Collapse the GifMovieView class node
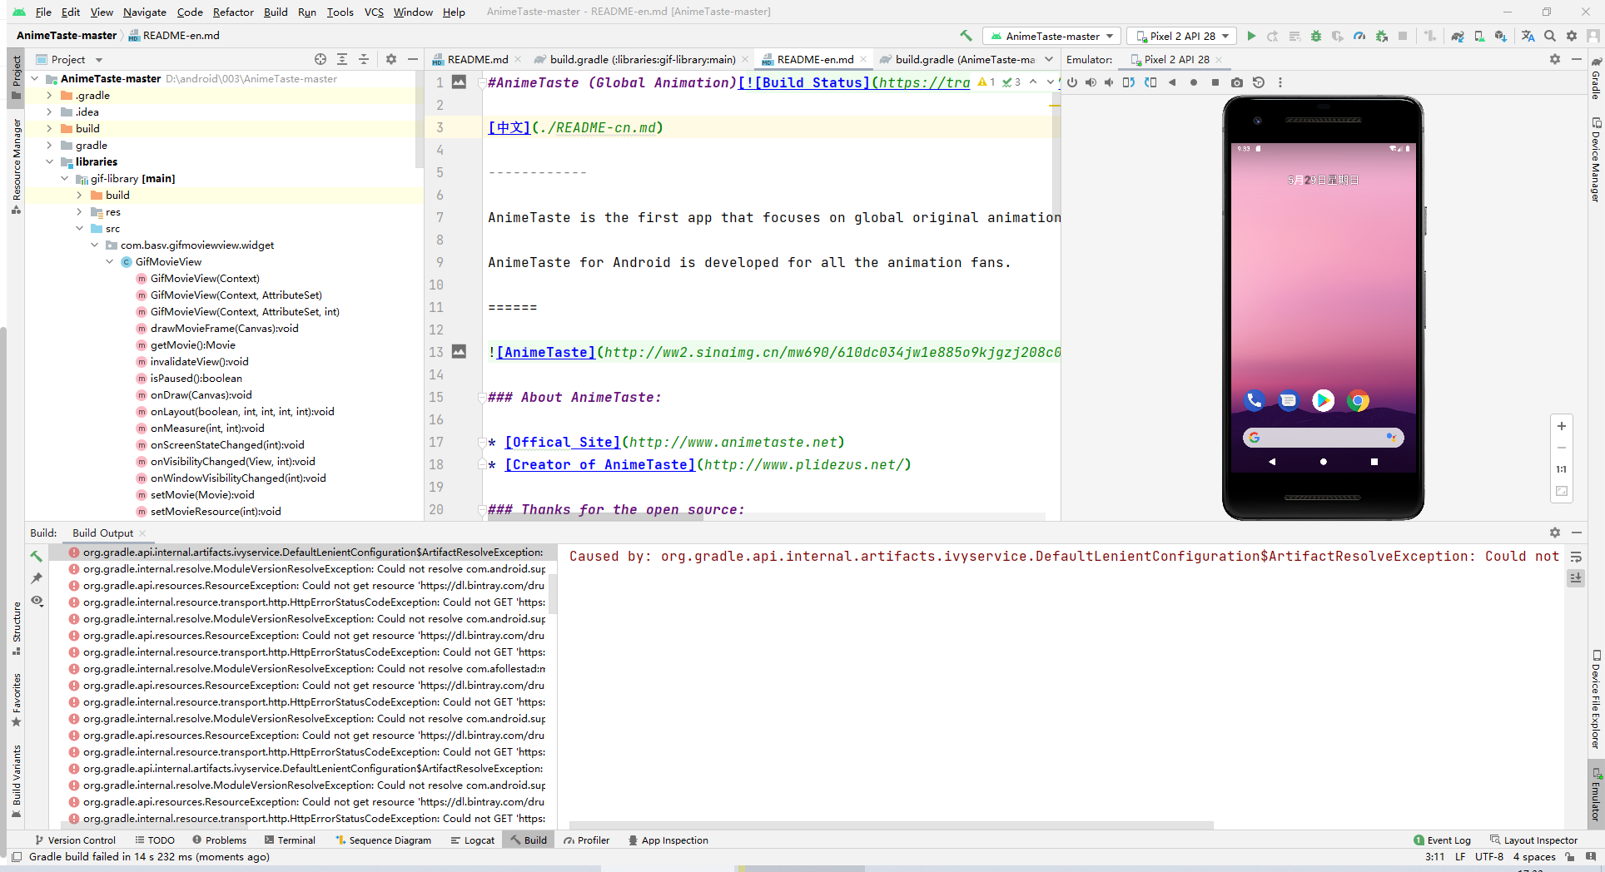Viewport: 1605px width, 872px height. click(110, 261)
